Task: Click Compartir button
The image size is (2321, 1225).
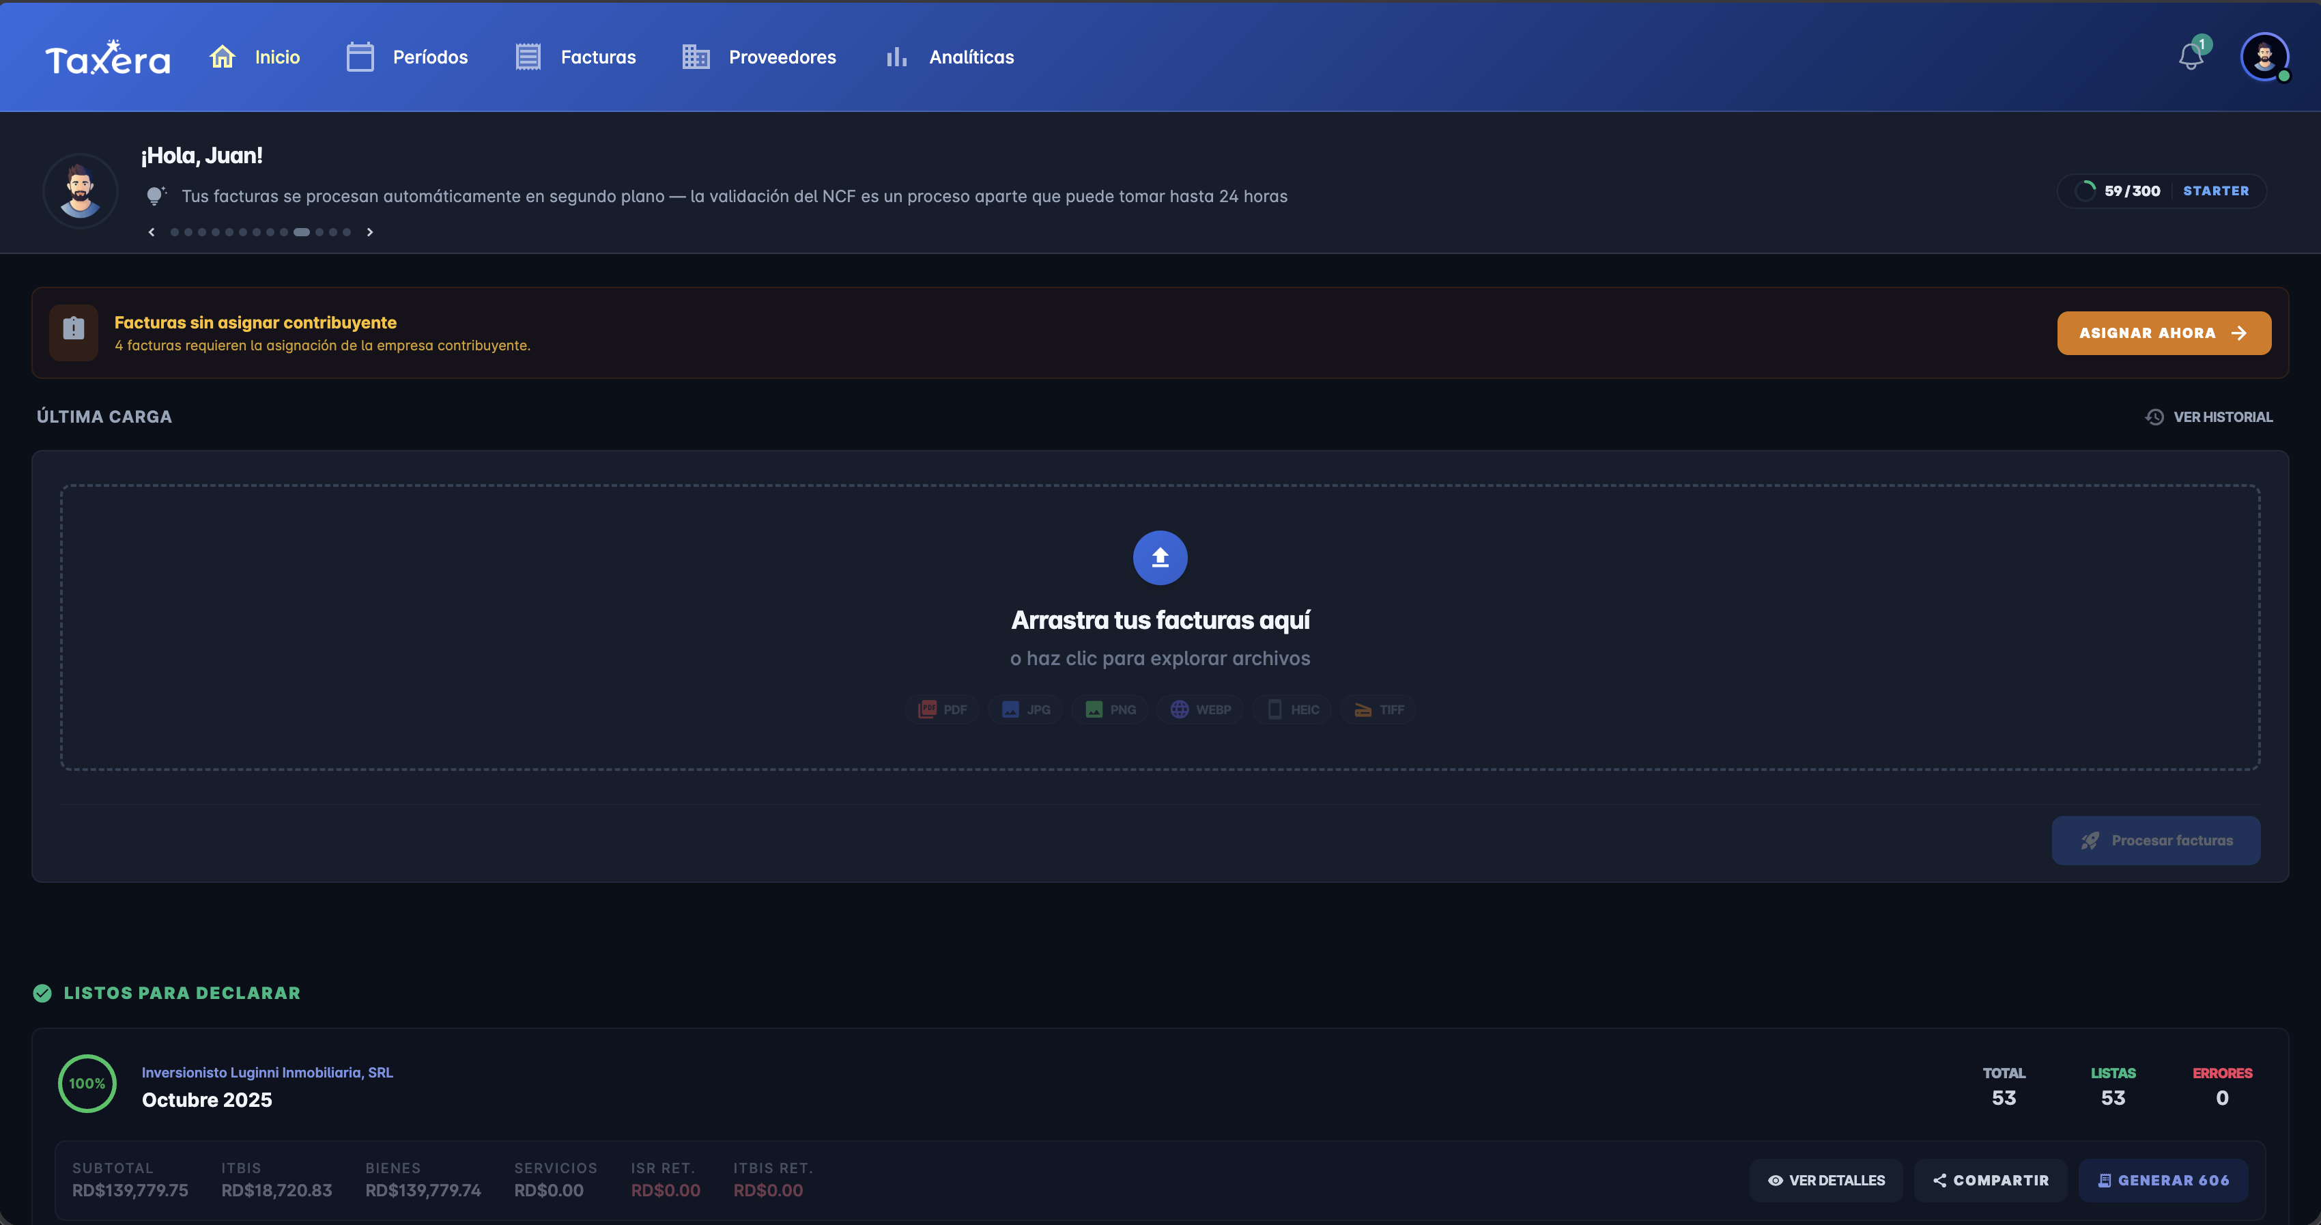Action: click(x=1991, y=1180)
